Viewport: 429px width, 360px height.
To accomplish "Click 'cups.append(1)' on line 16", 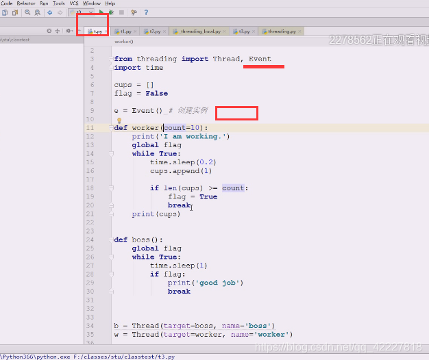I will (x=181, y=171).
